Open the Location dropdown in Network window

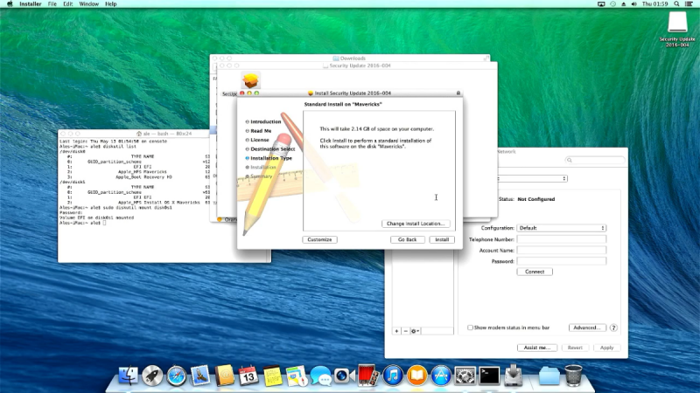525,178
